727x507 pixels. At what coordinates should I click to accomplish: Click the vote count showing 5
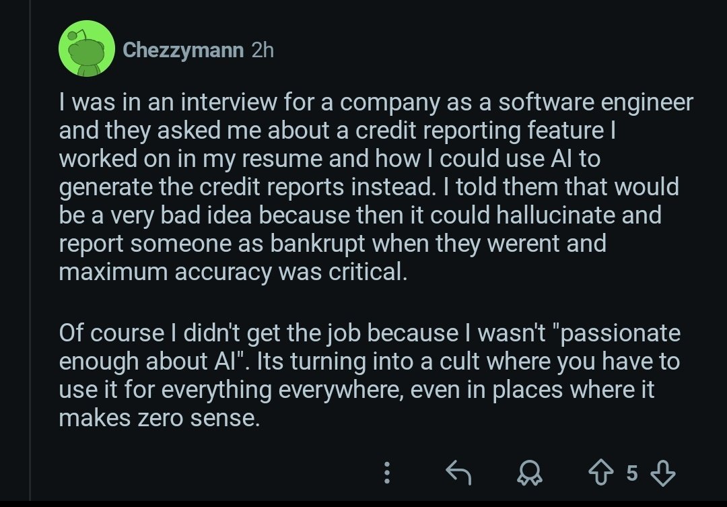click(x=631, y=473)
